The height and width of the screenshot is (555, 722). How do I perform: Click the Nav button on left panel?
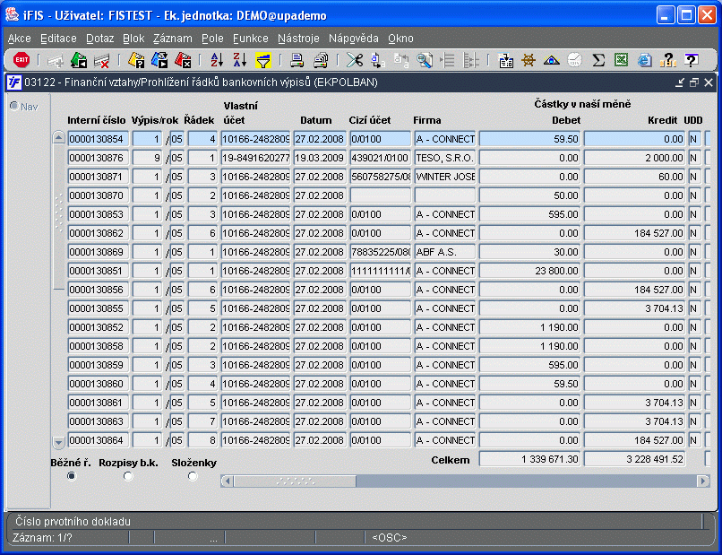click(x=23, y=107)
